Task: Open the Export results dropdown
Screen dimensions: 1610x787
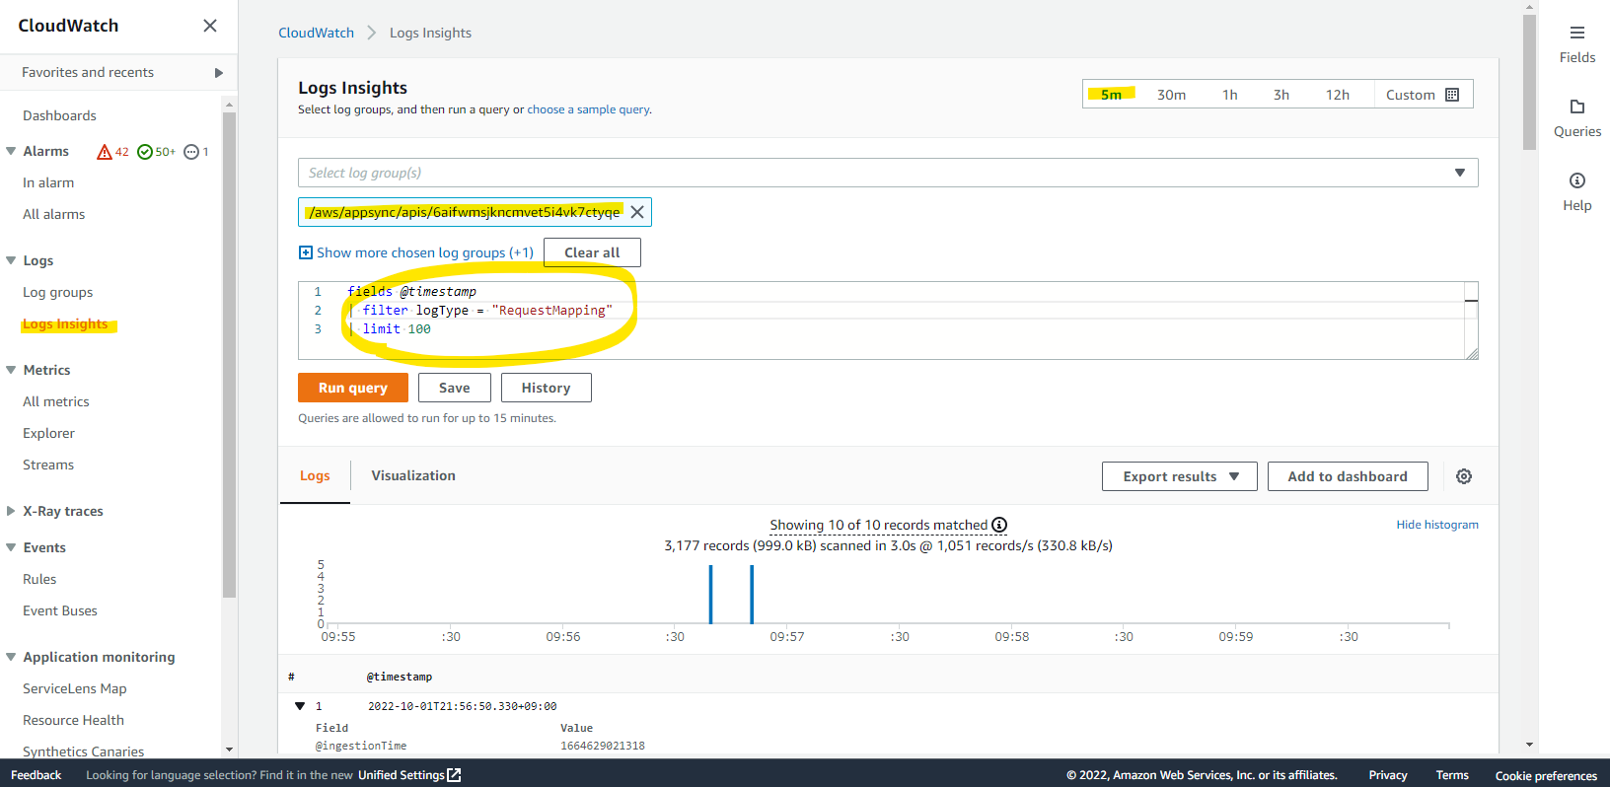Action: tap(1180, 476)
